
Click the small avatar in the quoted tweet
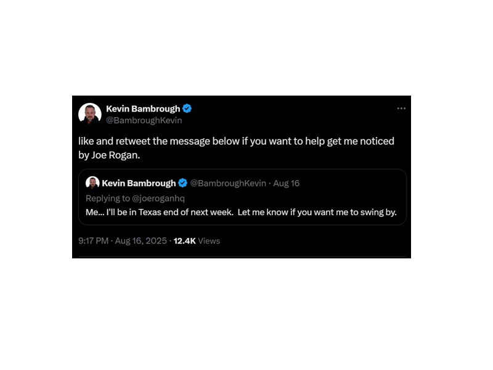coord(92,183)
